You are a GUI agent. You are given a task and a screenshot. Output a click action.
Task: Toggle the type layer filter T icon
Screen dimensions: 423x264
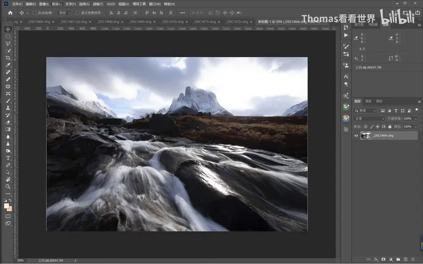click(x=396, y=111)
